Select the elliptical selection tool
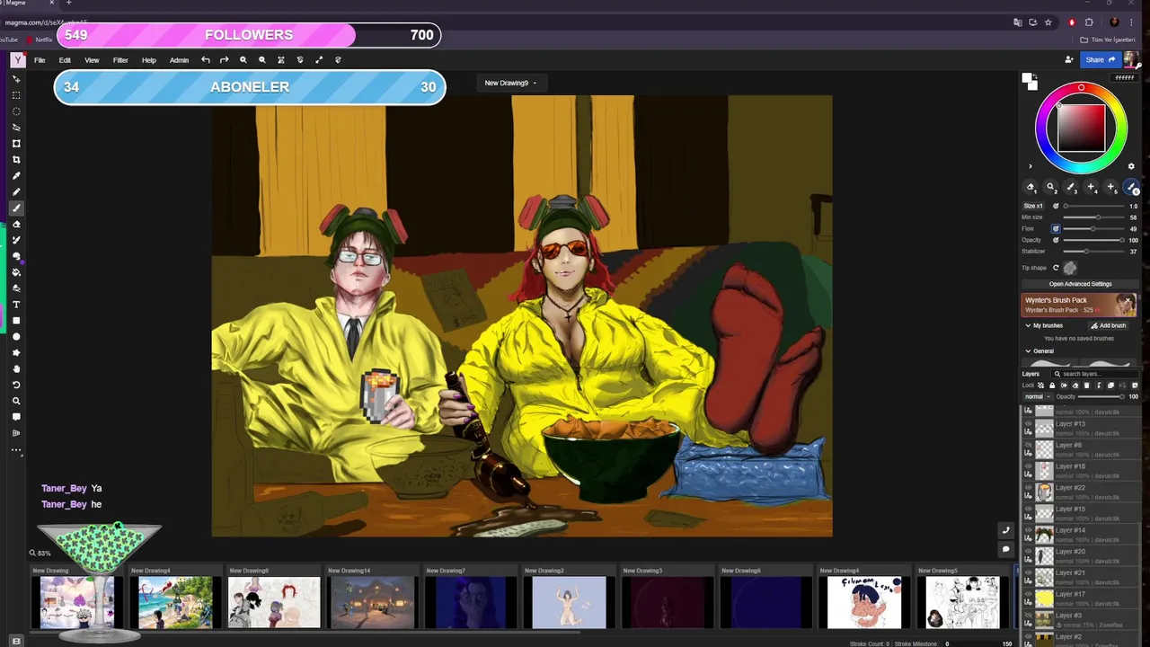This screenshot has width=1150, height=647. [x=16, y=111]
